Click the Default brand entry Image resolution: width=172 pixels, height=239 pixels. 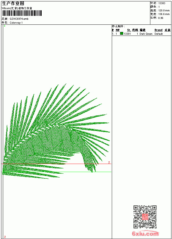pos(159,34)
